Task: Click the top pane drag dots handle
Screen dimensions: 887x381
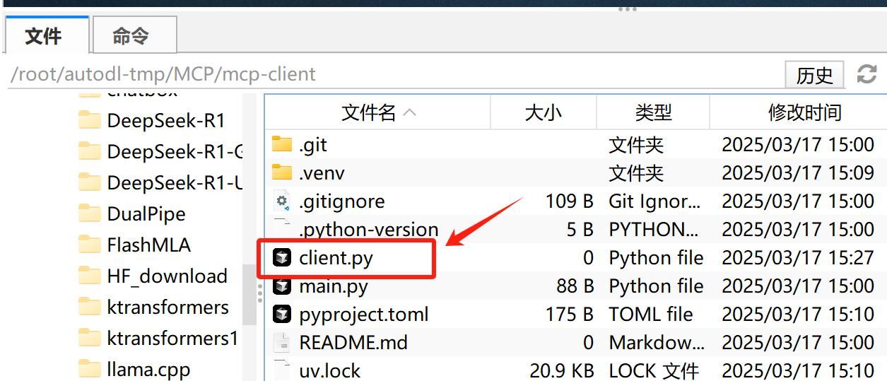Action: [x=628, y=9]
